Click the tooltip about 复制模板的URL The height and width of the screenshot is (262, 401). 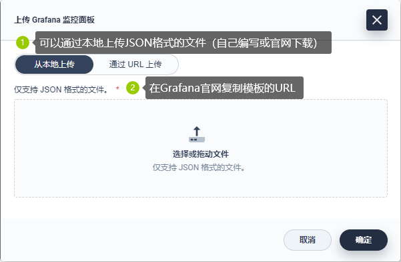[224, 88]
